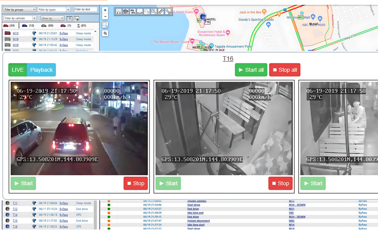Open the M15 vehicle link
The height and width of the screenshot is (235, 378).
coord(16,33)
